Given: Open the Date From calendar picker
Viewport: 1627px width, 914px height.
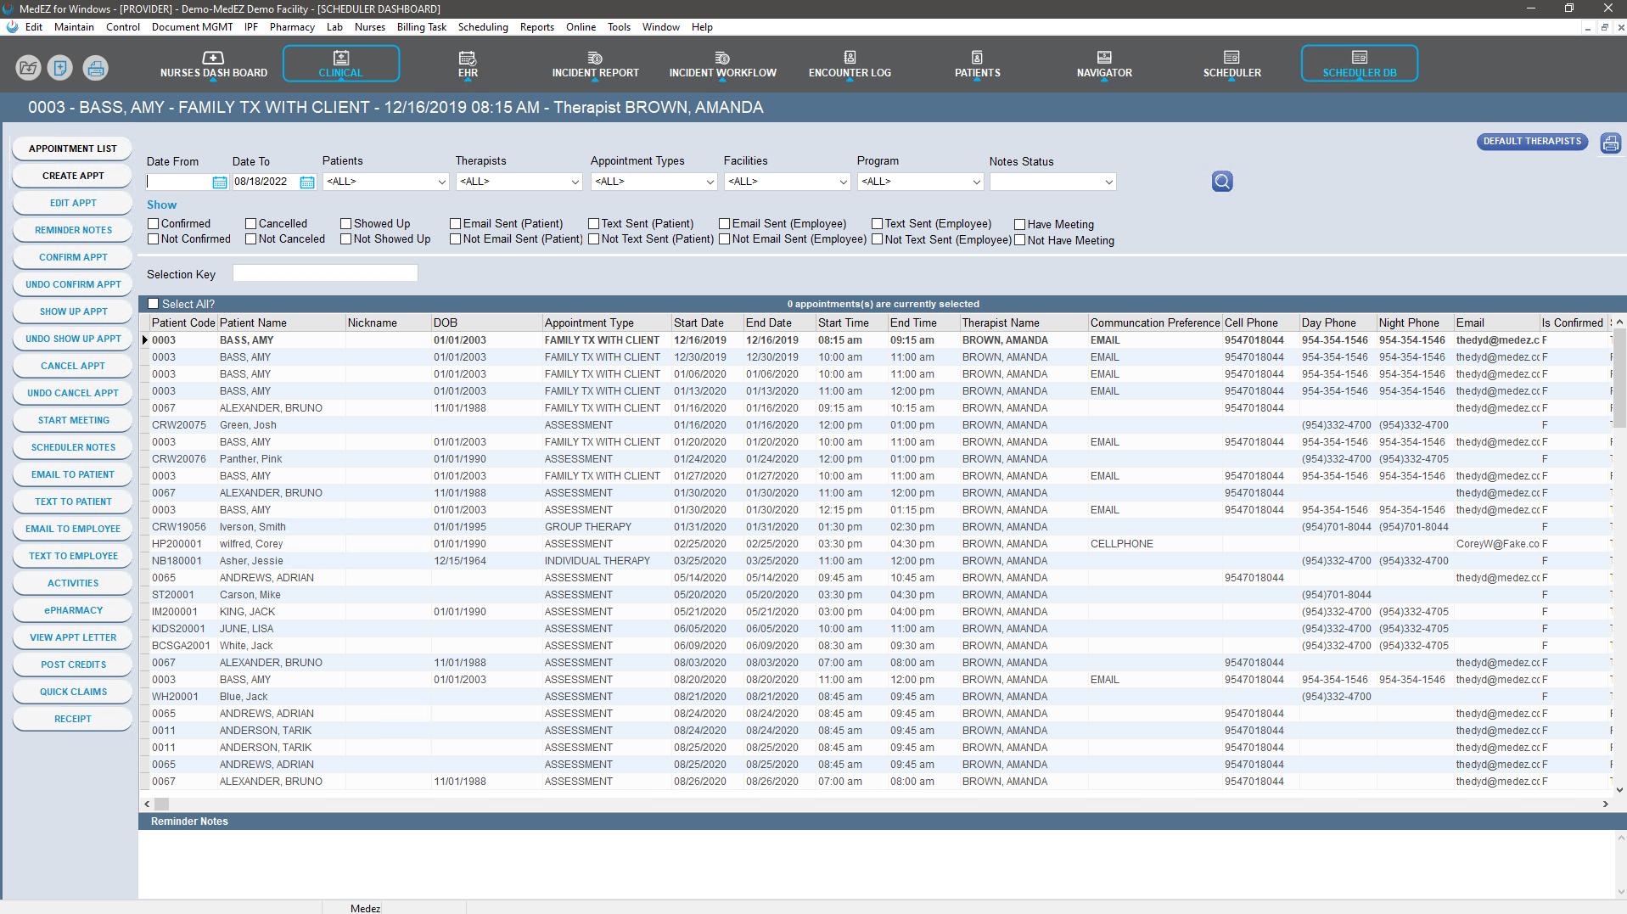Looking at the screenshot, I should (219, 182).
